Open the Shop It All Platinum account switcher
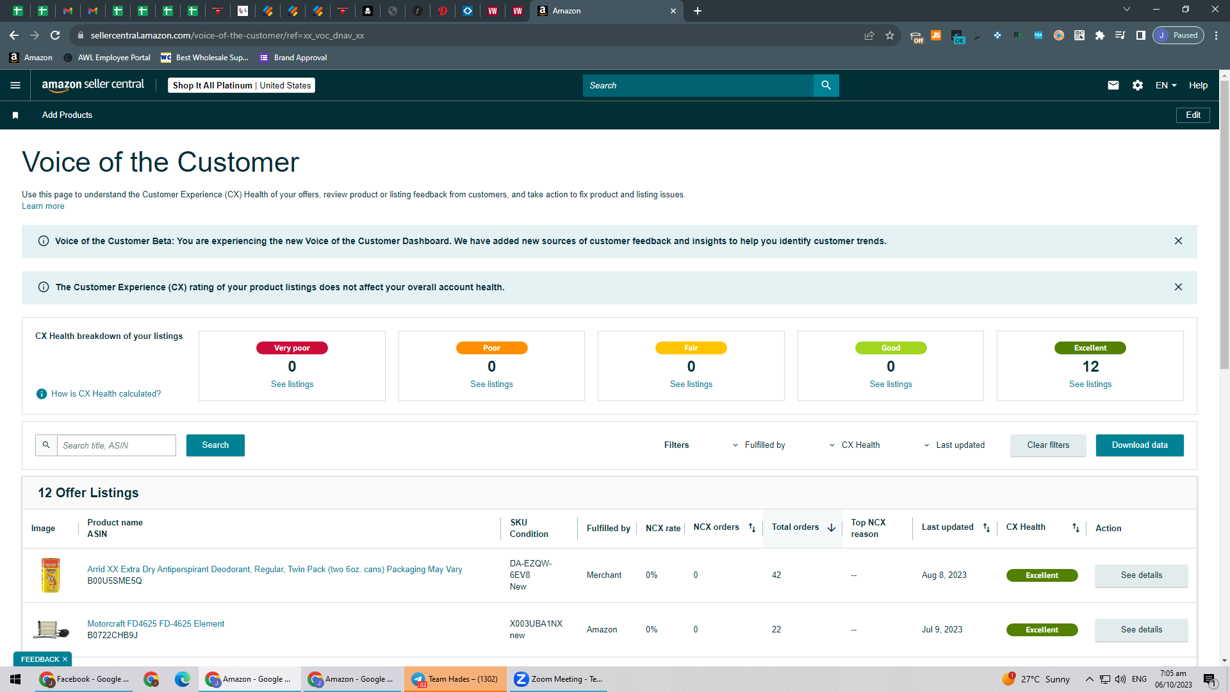Image resolution: width=1230 pixels, height=692 pixels. coord(242,85)
